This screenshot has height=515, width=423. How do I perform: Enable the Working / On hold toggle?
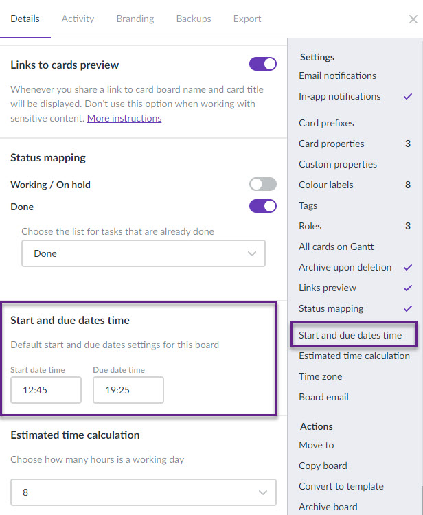263,184
